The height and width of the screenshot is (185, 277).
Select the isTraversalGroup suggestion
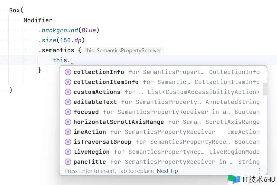[163, 142]
